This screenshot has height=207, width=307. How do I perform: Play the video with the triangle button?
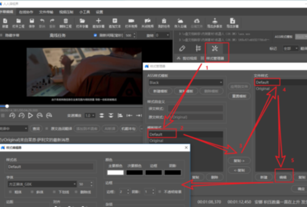tap(30, 116)
